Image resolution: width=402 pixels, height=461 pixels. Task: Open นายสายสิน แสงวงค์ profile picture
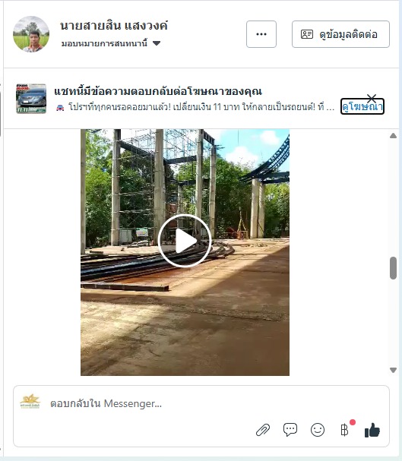coord(31,34)
